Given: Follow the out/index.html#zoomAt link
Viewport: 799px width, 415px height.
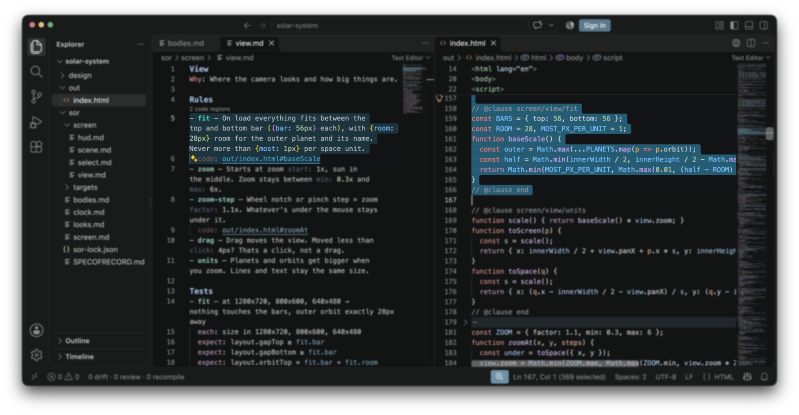Looking at the screenshot, I should (x=265, y=230).
